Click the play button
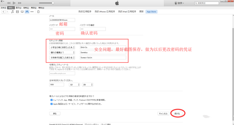The height and width of the screenshot is (125, 234). click(14, 3)
